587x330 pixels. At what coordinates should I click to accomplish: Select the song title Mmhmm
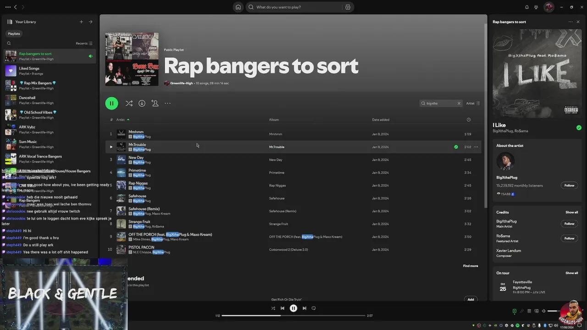136,132
